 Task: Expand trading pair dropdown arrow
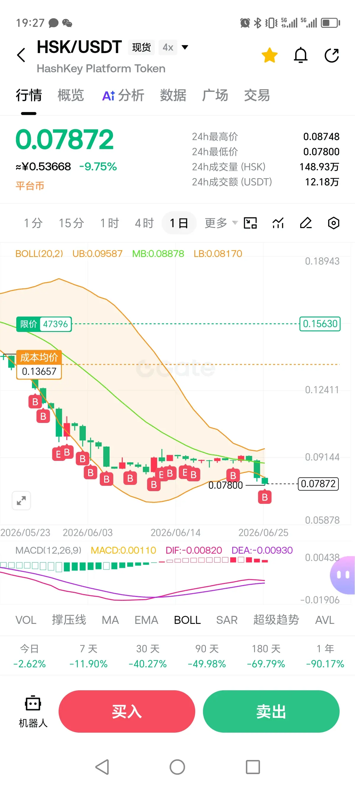point(185,47)
